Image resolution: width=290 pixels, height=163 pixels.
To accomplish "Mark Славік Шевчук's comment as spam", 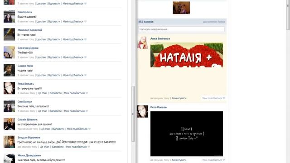I will [45, 129].
